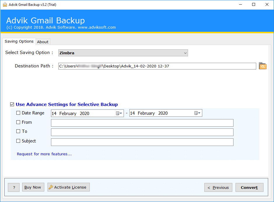Go back with Previous button

tap(218, 187)
